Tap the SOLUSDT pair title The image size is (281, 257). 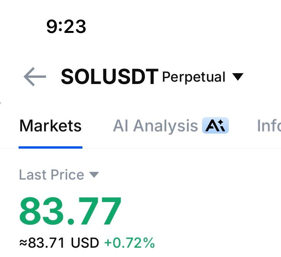110,77
